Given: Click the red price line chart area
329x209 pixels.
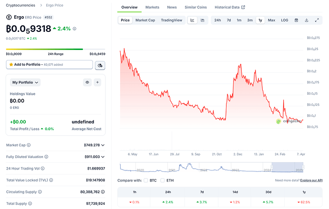Looking at the screenshot, I should 212,88.
